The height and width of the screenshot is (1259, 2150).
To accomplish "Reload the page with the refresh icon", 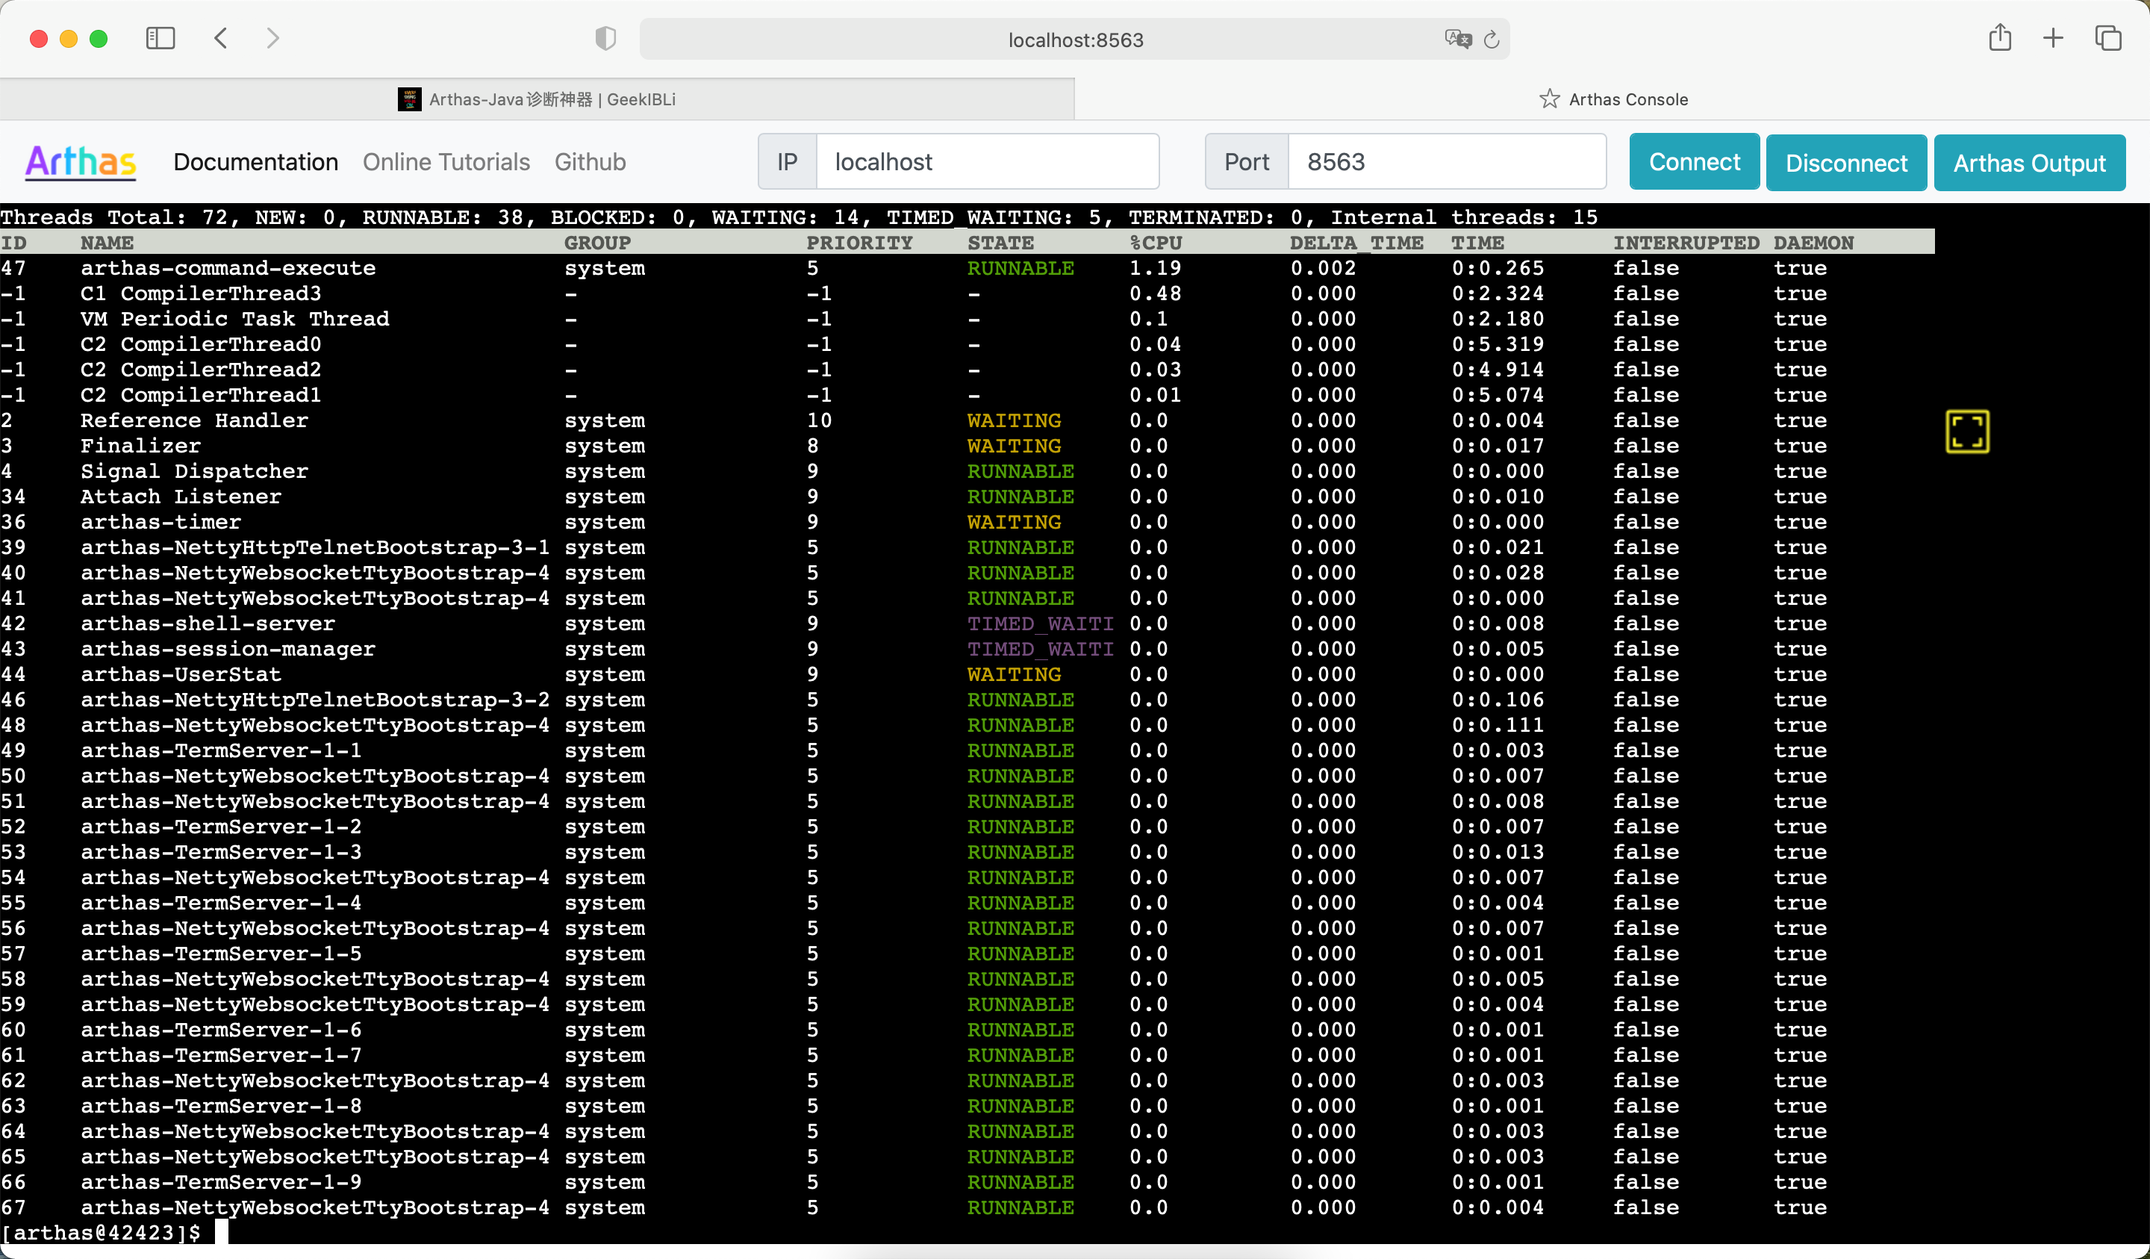I will pos(1492,40).
